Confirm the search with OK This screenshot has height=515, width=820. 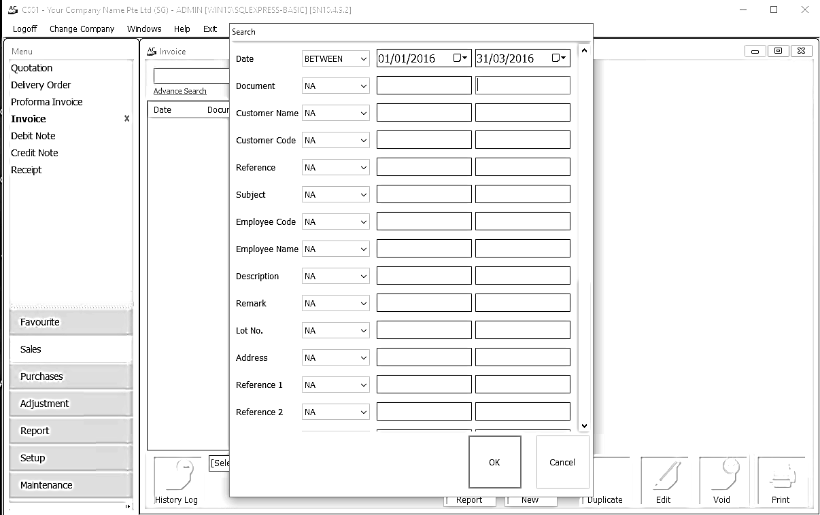tap(495, 462)
